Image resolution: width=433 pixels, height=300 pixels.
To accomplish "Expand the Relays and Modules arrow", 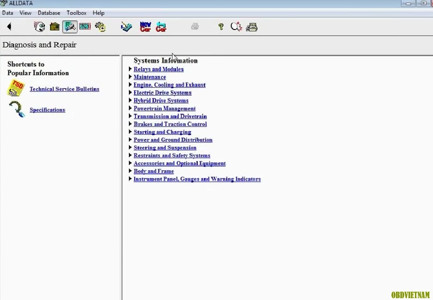I will pos(130,69).
